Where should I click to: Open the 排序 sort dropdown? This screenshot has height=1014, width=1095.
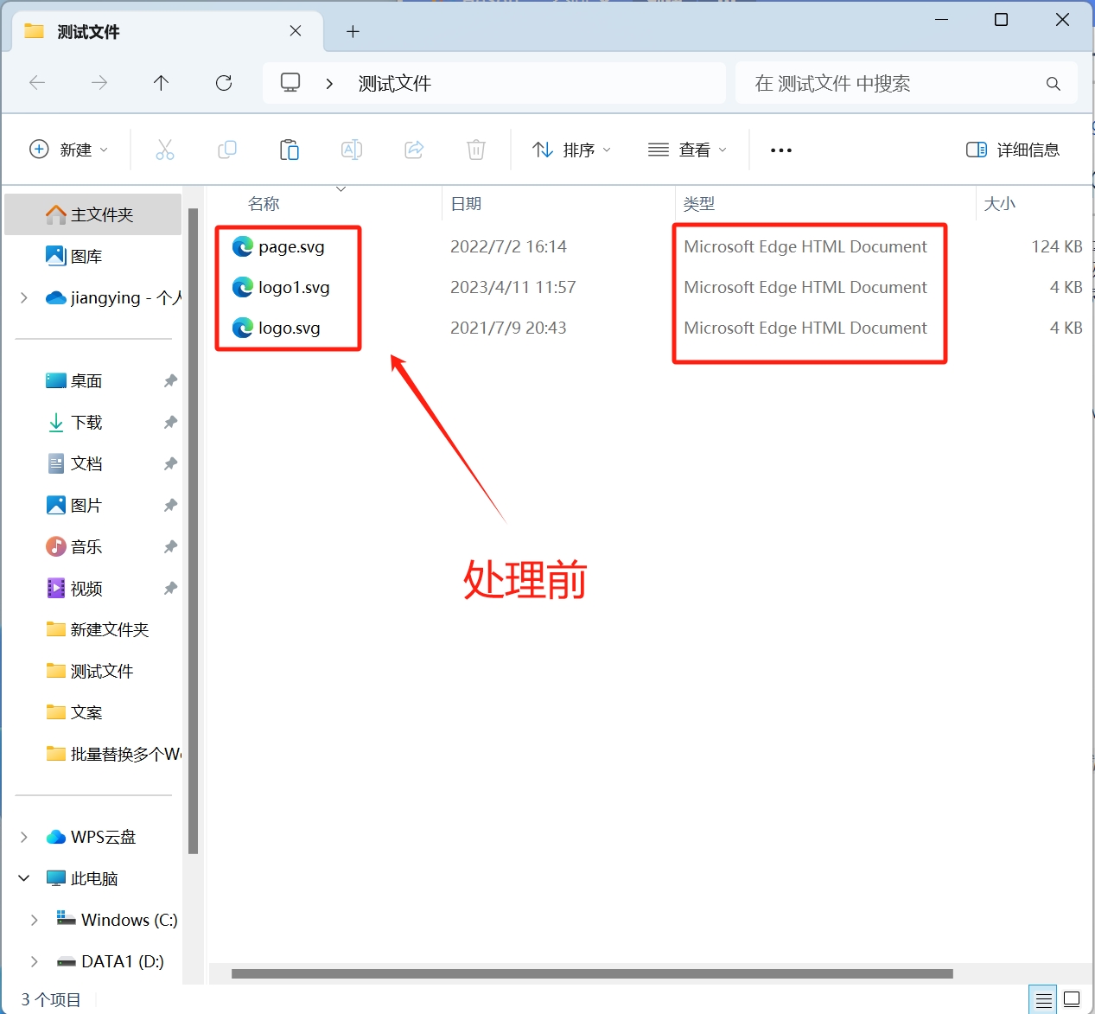coord(571,149)
